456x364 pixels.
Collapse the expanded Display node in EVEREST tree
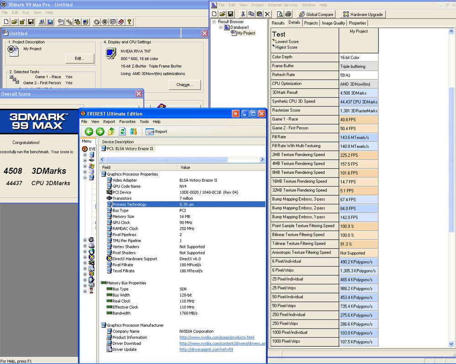pyautogui.click(x=85, y=177)
